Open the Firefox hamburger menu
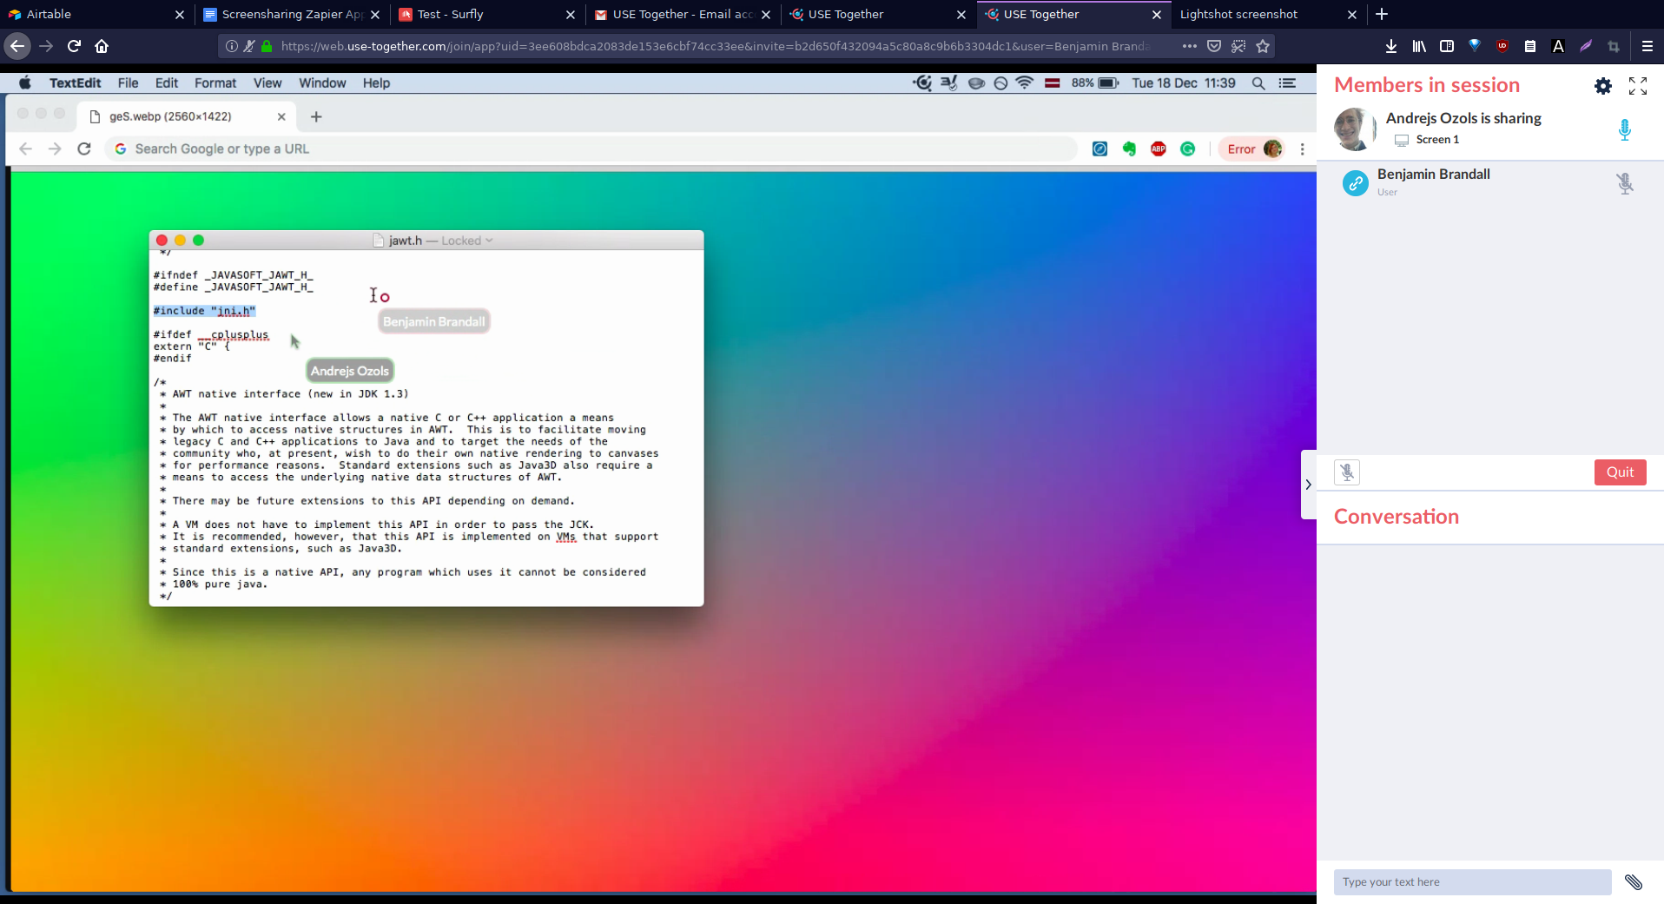Screen dimensions: 1664x904 click(1647, 46)
